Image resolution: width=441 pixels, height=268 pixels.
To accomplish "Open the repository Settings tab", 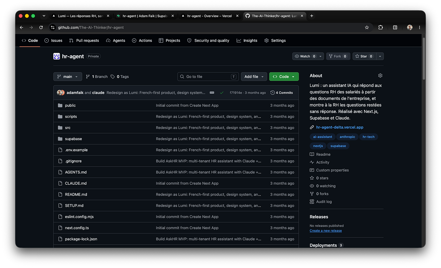I will (275, 41).
